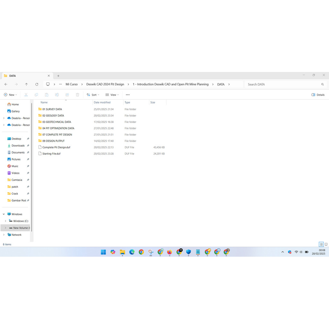The width and height of the screenshot is (329, 329).
Task: Open Home in the navigation pane
Action: click(15, 104)
